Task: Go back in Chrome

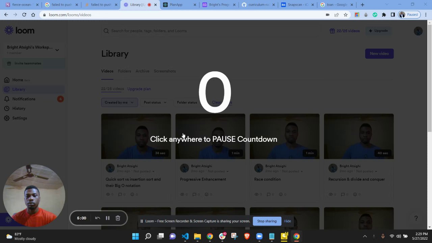Action: (x=6, y=15)
